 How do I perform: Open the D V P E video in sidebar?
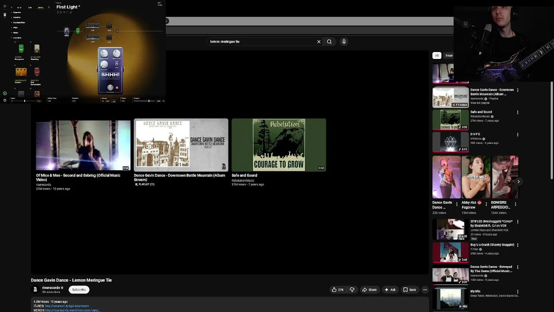451,142
